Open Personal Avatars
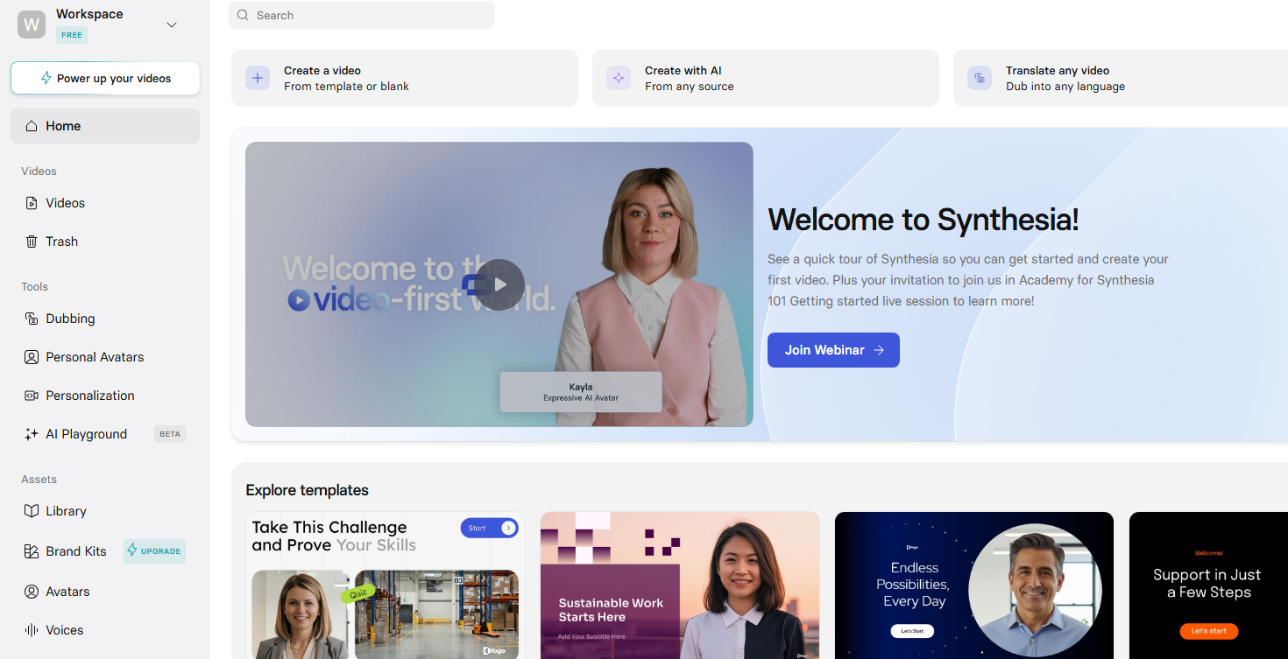The height and width of the screenshot is (659, 1288). [105, 357]
